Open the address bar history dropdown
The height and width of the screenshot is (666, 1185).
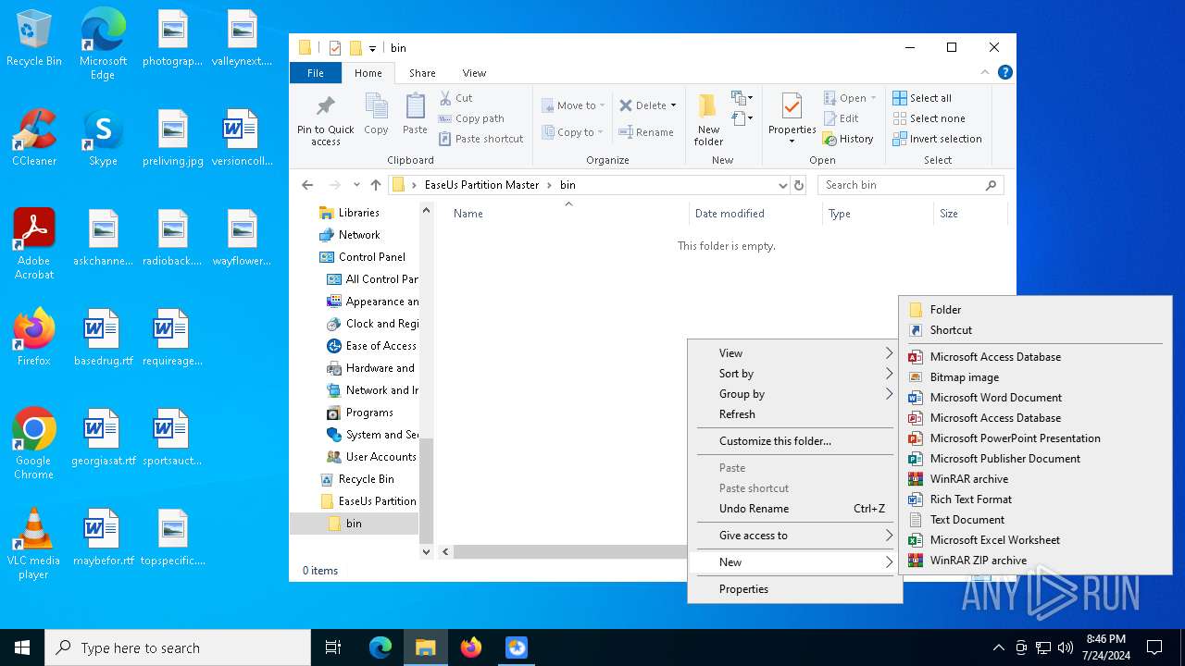(783, 185)
